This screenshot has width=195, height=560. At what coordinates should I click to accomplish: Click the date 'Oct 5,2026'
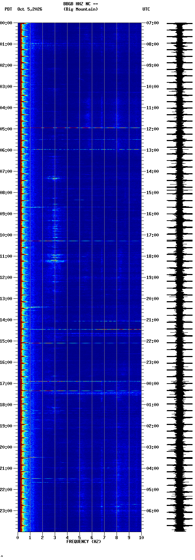pyautogui.click(x=30, y=9)
